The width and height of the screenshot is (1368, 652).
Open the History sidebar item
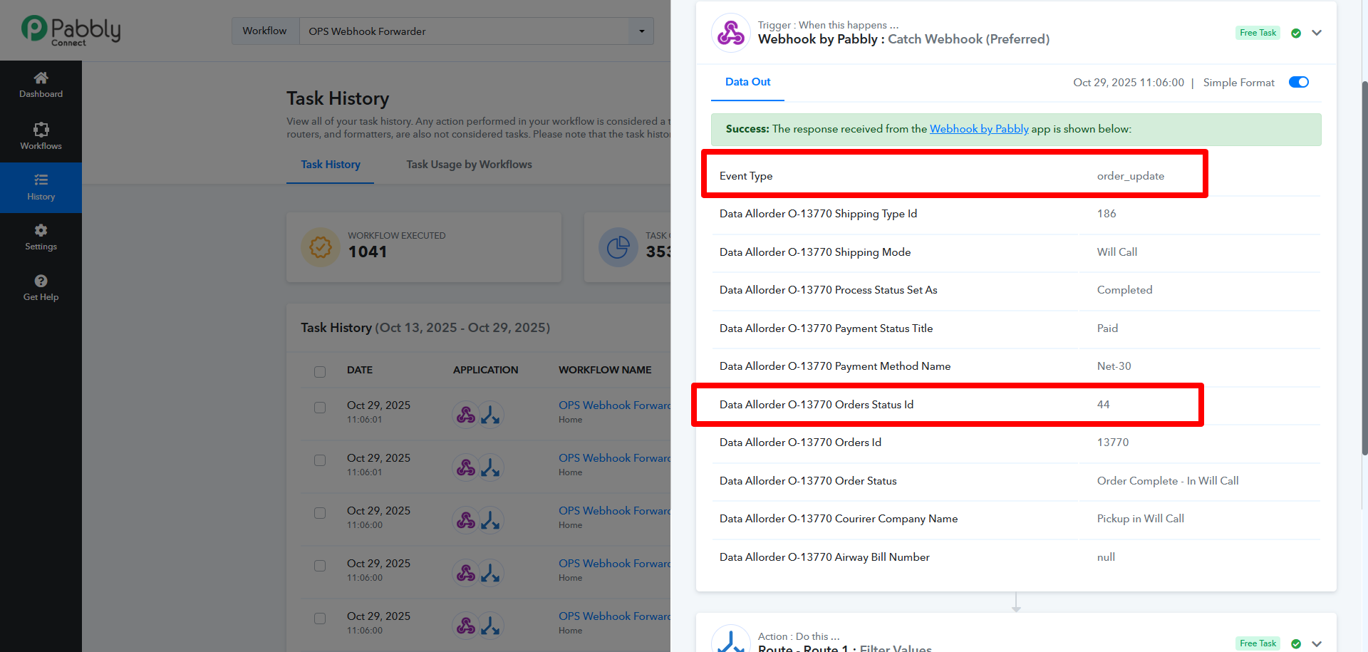[x=41, y=187]
